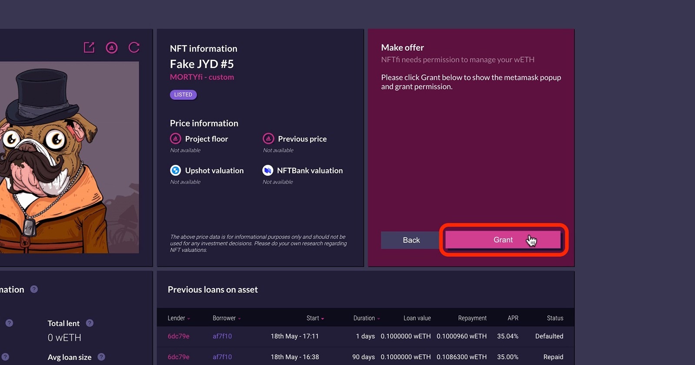Click the 35.00% APR value
Image resolution: width=695 pixels, height=365 pixels.
coord(508,357)
